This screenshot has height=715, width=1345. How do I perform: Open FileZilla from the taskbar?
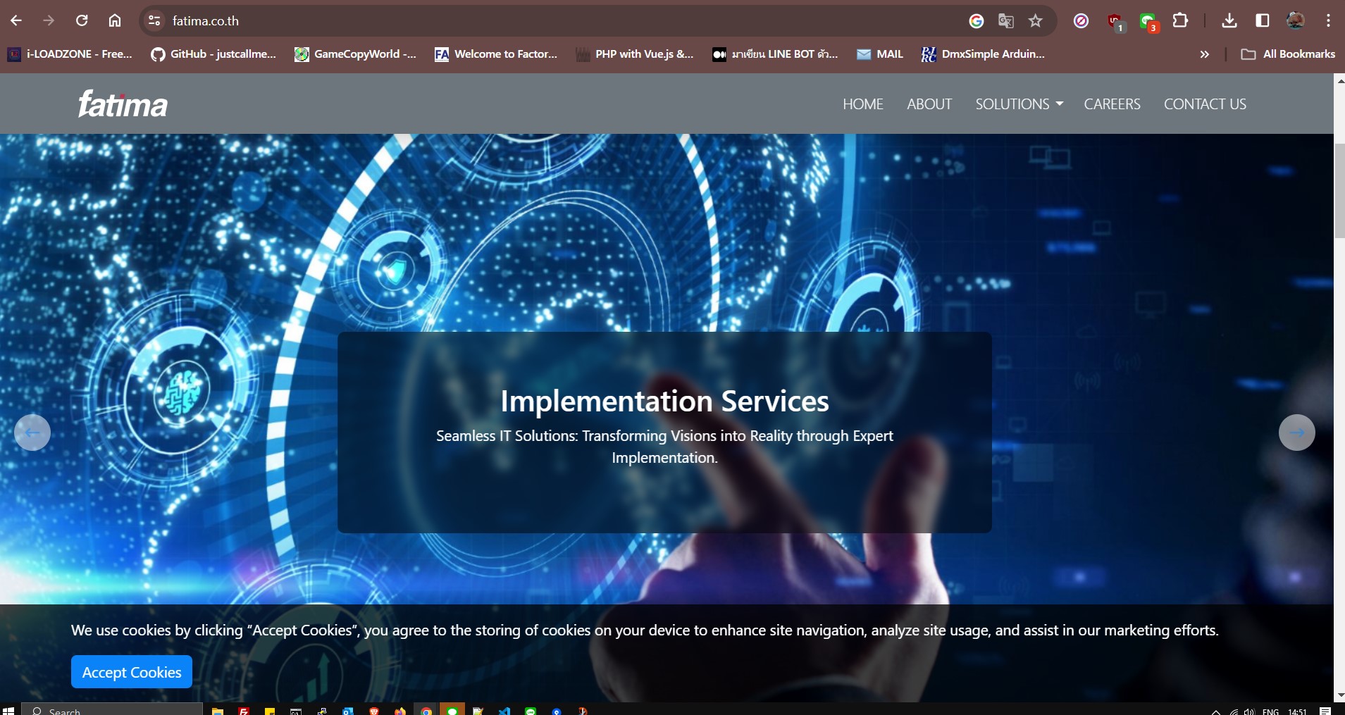tap(244, 711)
